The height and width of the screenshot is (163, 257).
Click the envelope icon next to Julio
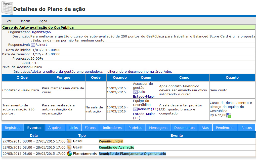(135, 92)
